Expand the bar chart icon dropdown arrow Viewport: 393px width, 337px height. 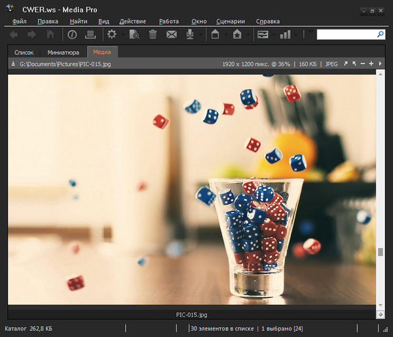pyautogui.click(x=296, y=35)
